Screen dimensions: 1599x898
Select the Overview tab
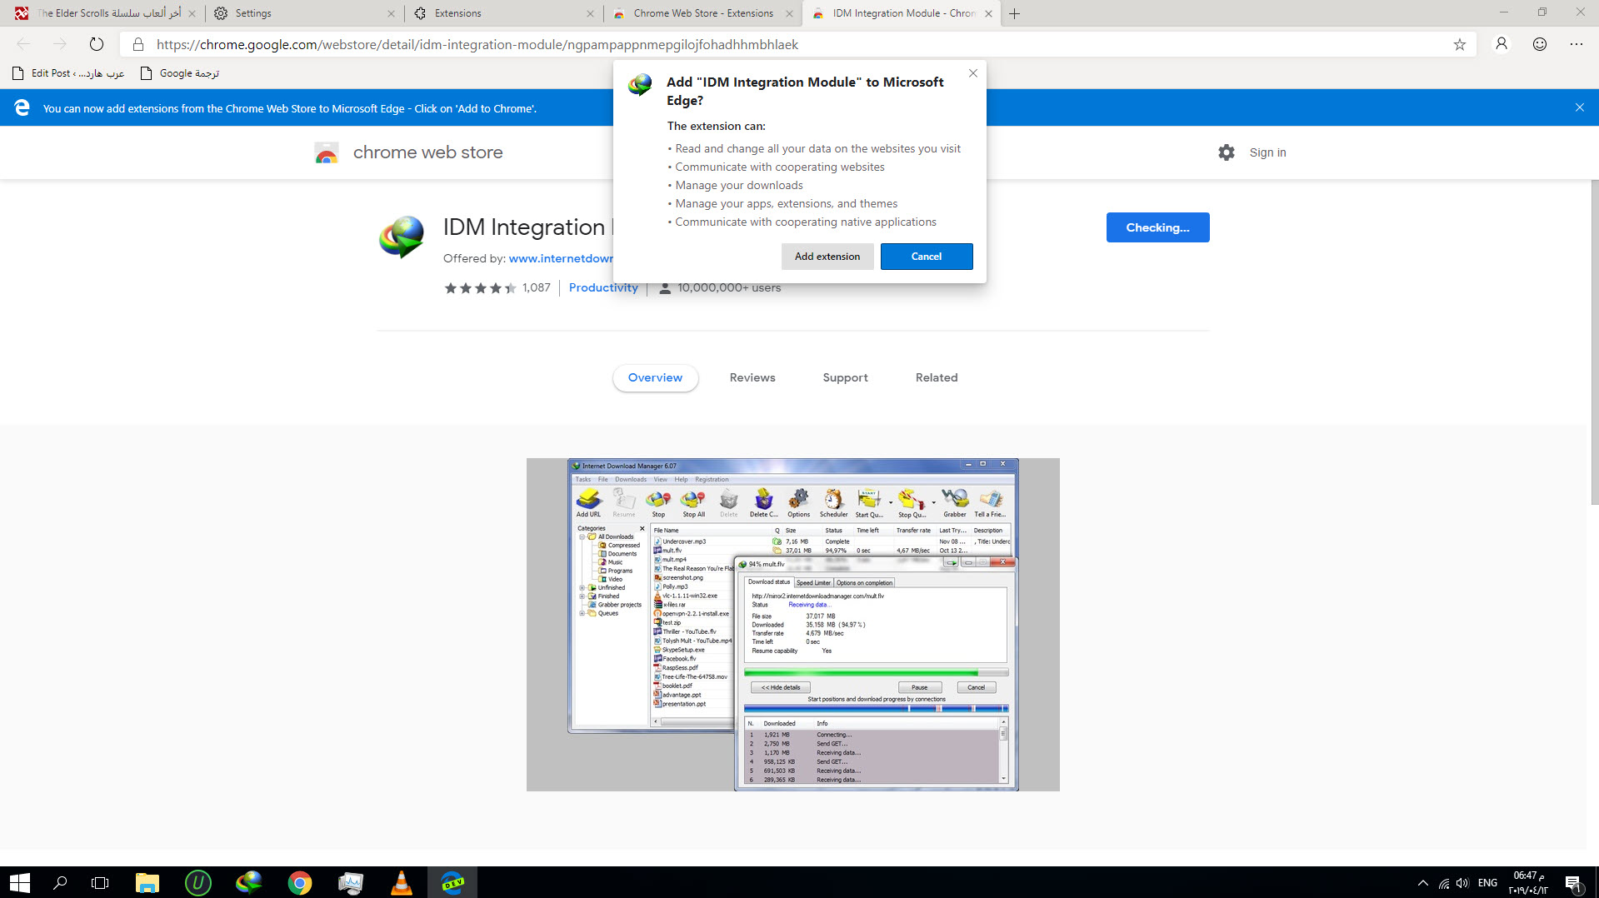click(655, 377)
